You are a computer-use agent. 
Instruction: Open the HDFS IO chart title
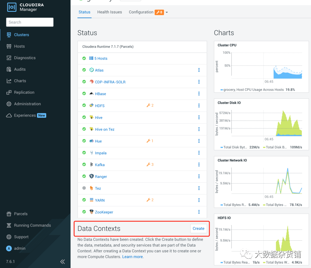click(224, 218)
